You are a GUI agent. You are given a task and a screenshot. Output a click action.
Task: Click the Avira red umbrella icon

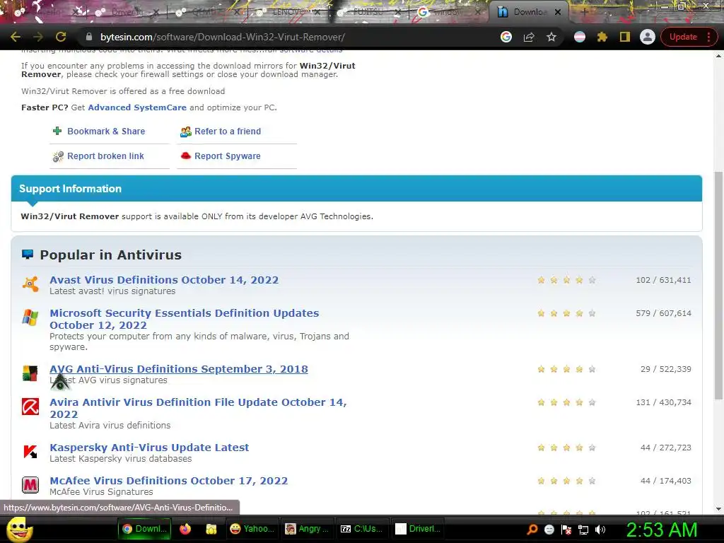pyautogui.click(x=30, y=407)
